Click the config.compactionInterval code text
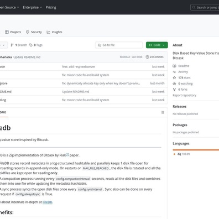219x219 pixels. point(73,179)
